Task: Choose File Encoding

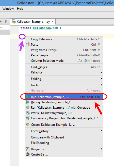Action: coord(64,143)
